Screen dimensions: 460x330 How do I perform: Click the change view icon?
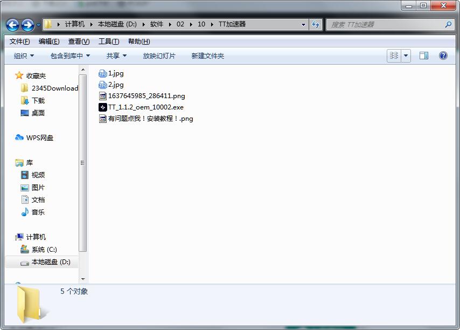click(394, 56)
